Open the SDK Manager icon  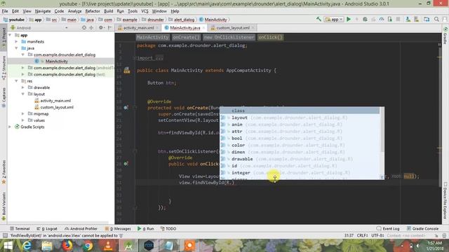[416, 19]
